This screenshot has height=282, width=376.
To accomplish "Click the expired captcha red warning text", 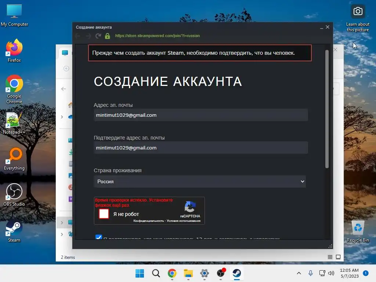I will 134,203.
